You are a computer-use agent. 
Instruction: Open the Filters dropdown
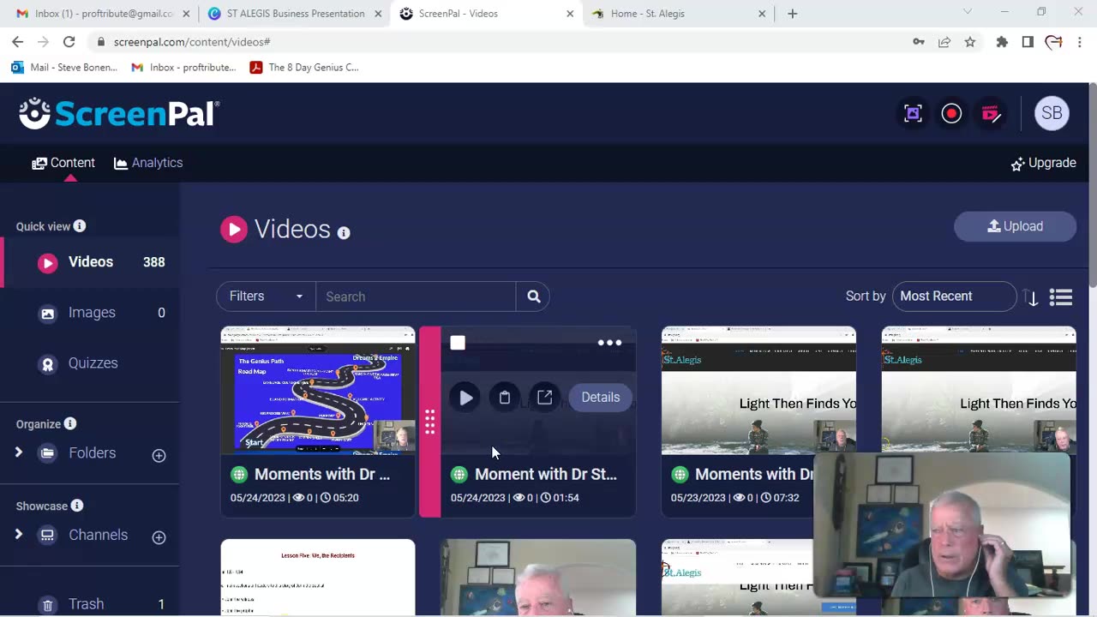[266, 297]
